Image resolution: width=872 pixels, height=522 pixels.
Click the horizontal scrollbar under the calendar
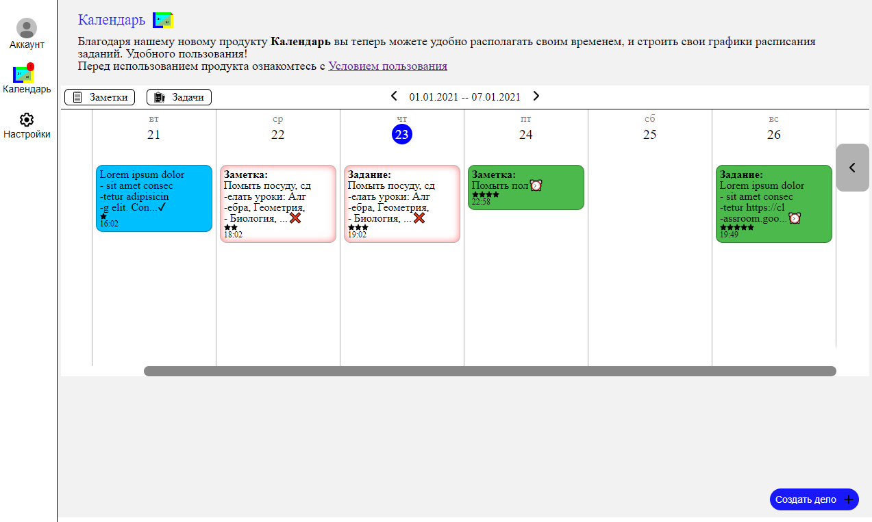click(490, 371)
